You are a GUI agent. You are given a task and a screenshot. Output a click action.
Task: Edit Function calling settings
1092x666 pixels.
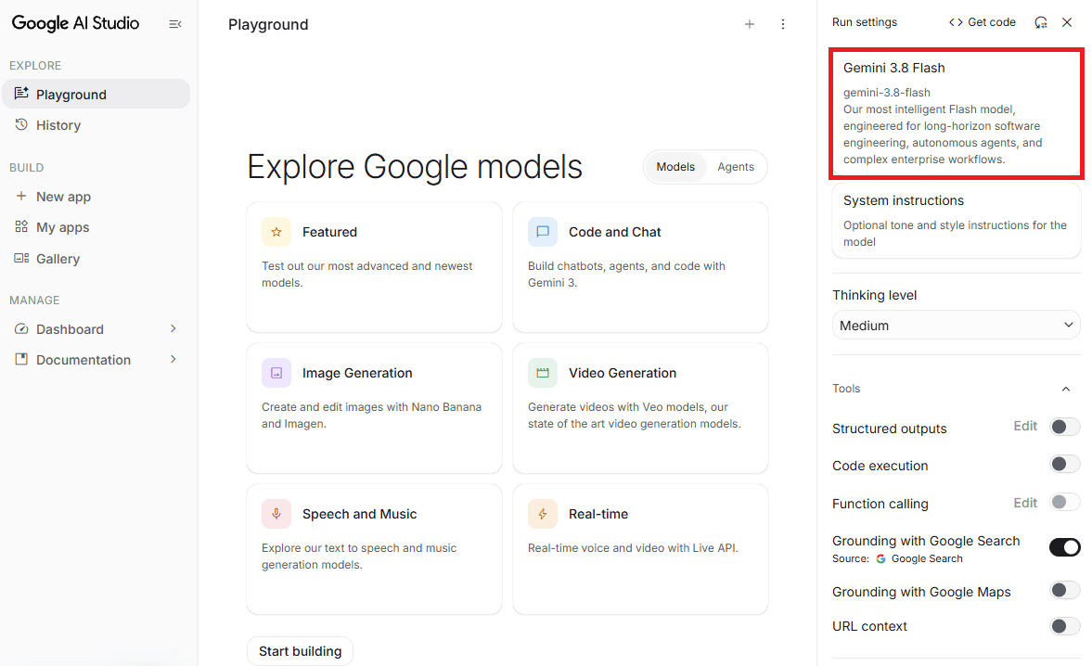(x=1025, y=503)
